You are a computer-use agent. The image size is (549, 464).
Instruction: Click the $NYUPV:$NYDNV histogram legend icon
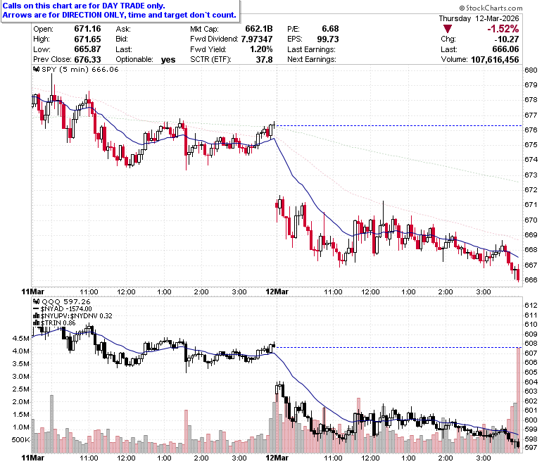click(x=36, y=316)
